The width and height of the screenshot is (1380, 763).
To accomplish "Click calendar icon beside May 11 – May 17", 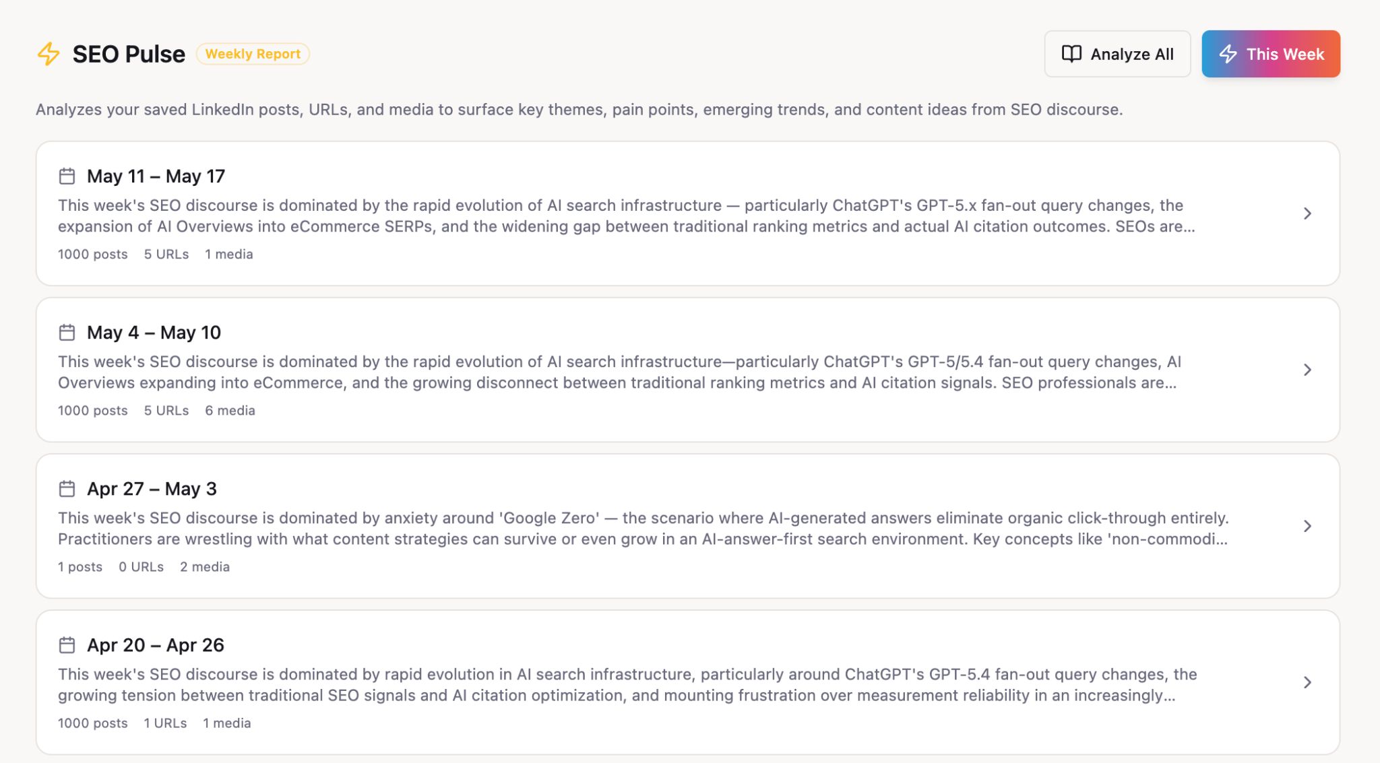I will 67,176.
